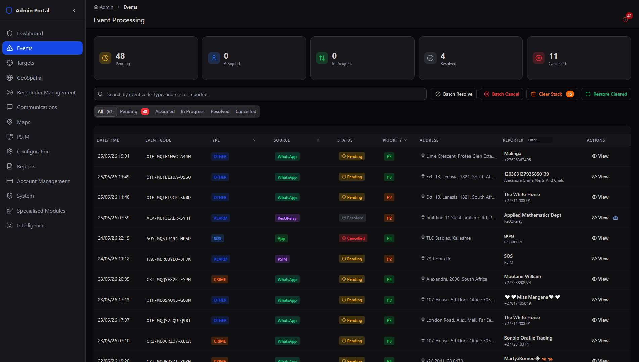
Task: View event FAC-MQRUUYEO-3FOK
Action: [600, 259]
